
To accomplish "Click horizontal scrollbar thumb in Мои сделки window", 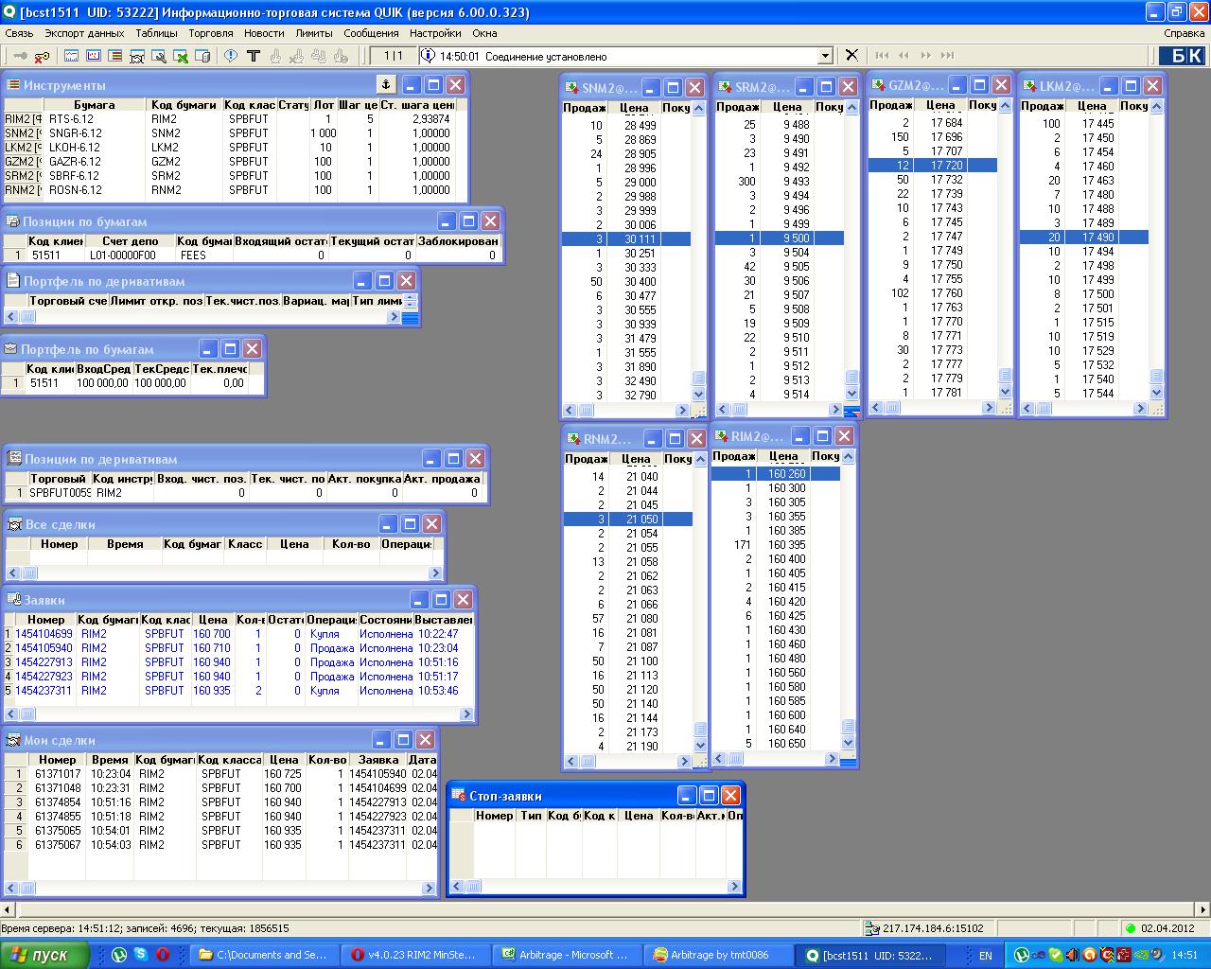I will coord(28,889).
